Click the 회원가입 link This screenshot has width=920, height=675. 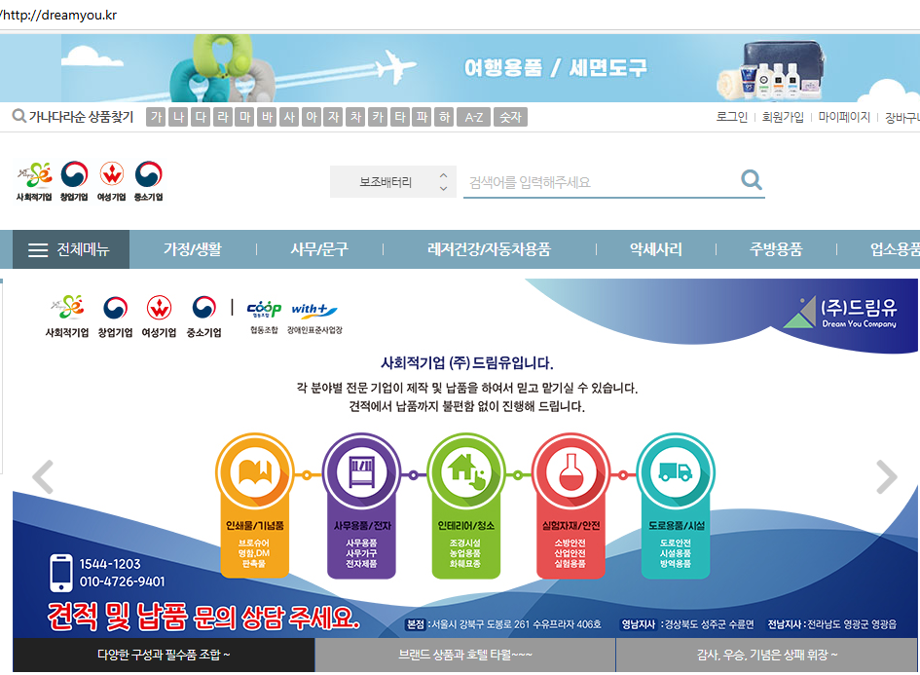click(783, 117)
